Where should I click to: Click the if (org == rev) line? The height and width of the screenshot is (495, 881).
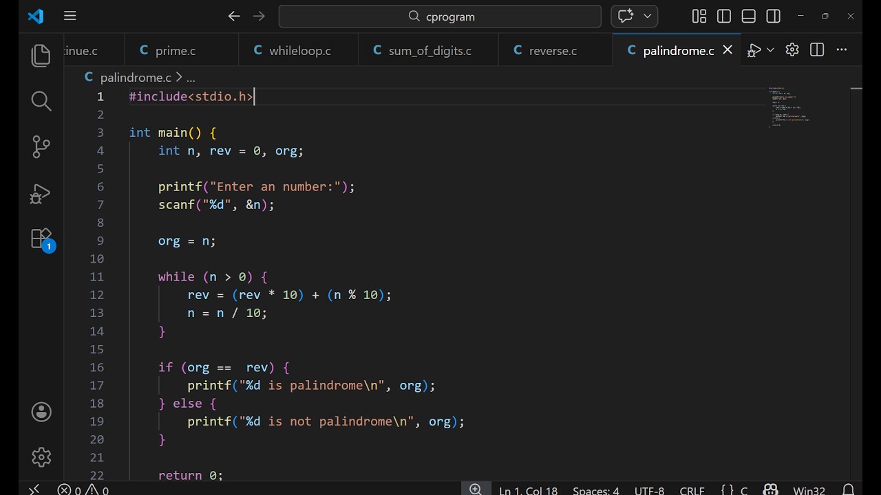[224, 368]
